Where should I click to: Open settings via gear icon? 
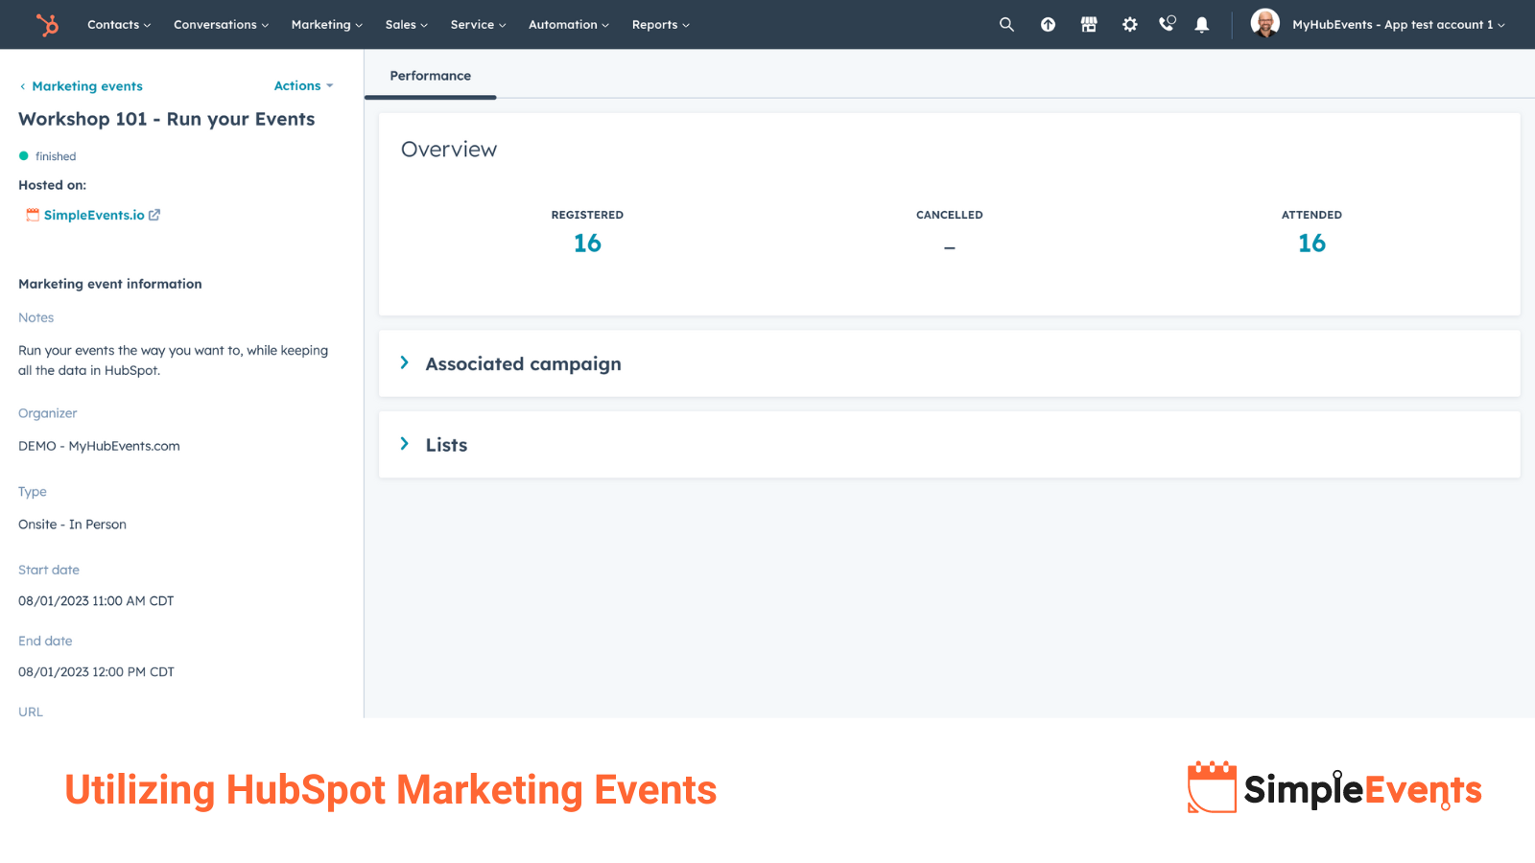tap(1129, 24)
